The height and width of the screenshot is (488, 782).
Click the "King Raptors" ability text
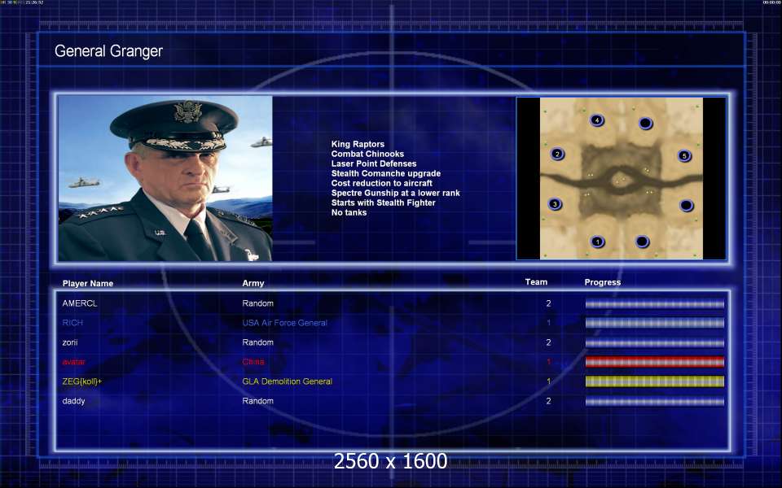tap(358, 144)
